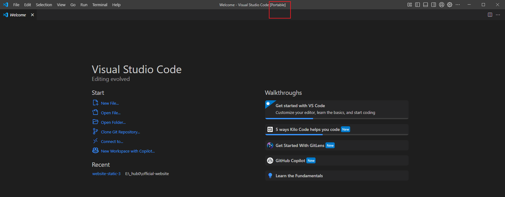This screenshot has height=197, width=505.
Task: Open the View menu
Action: [61, 5]
